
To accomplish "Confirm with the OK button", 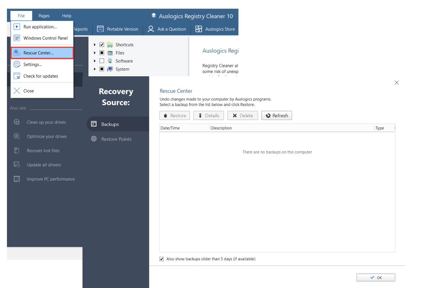I will [x=376, y=277].
